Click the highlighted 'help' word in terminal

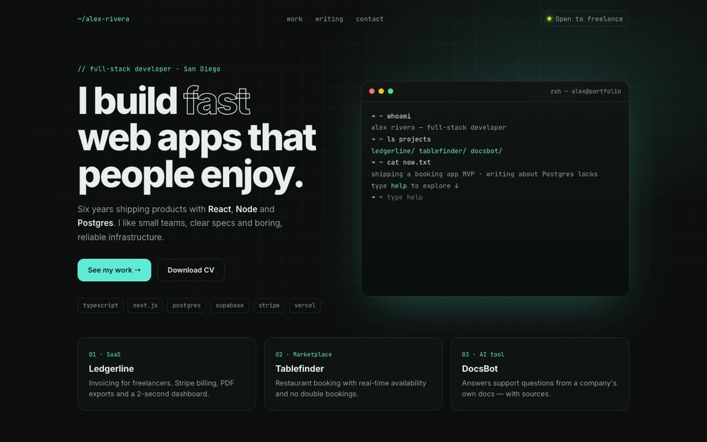(x=399, y=186)
